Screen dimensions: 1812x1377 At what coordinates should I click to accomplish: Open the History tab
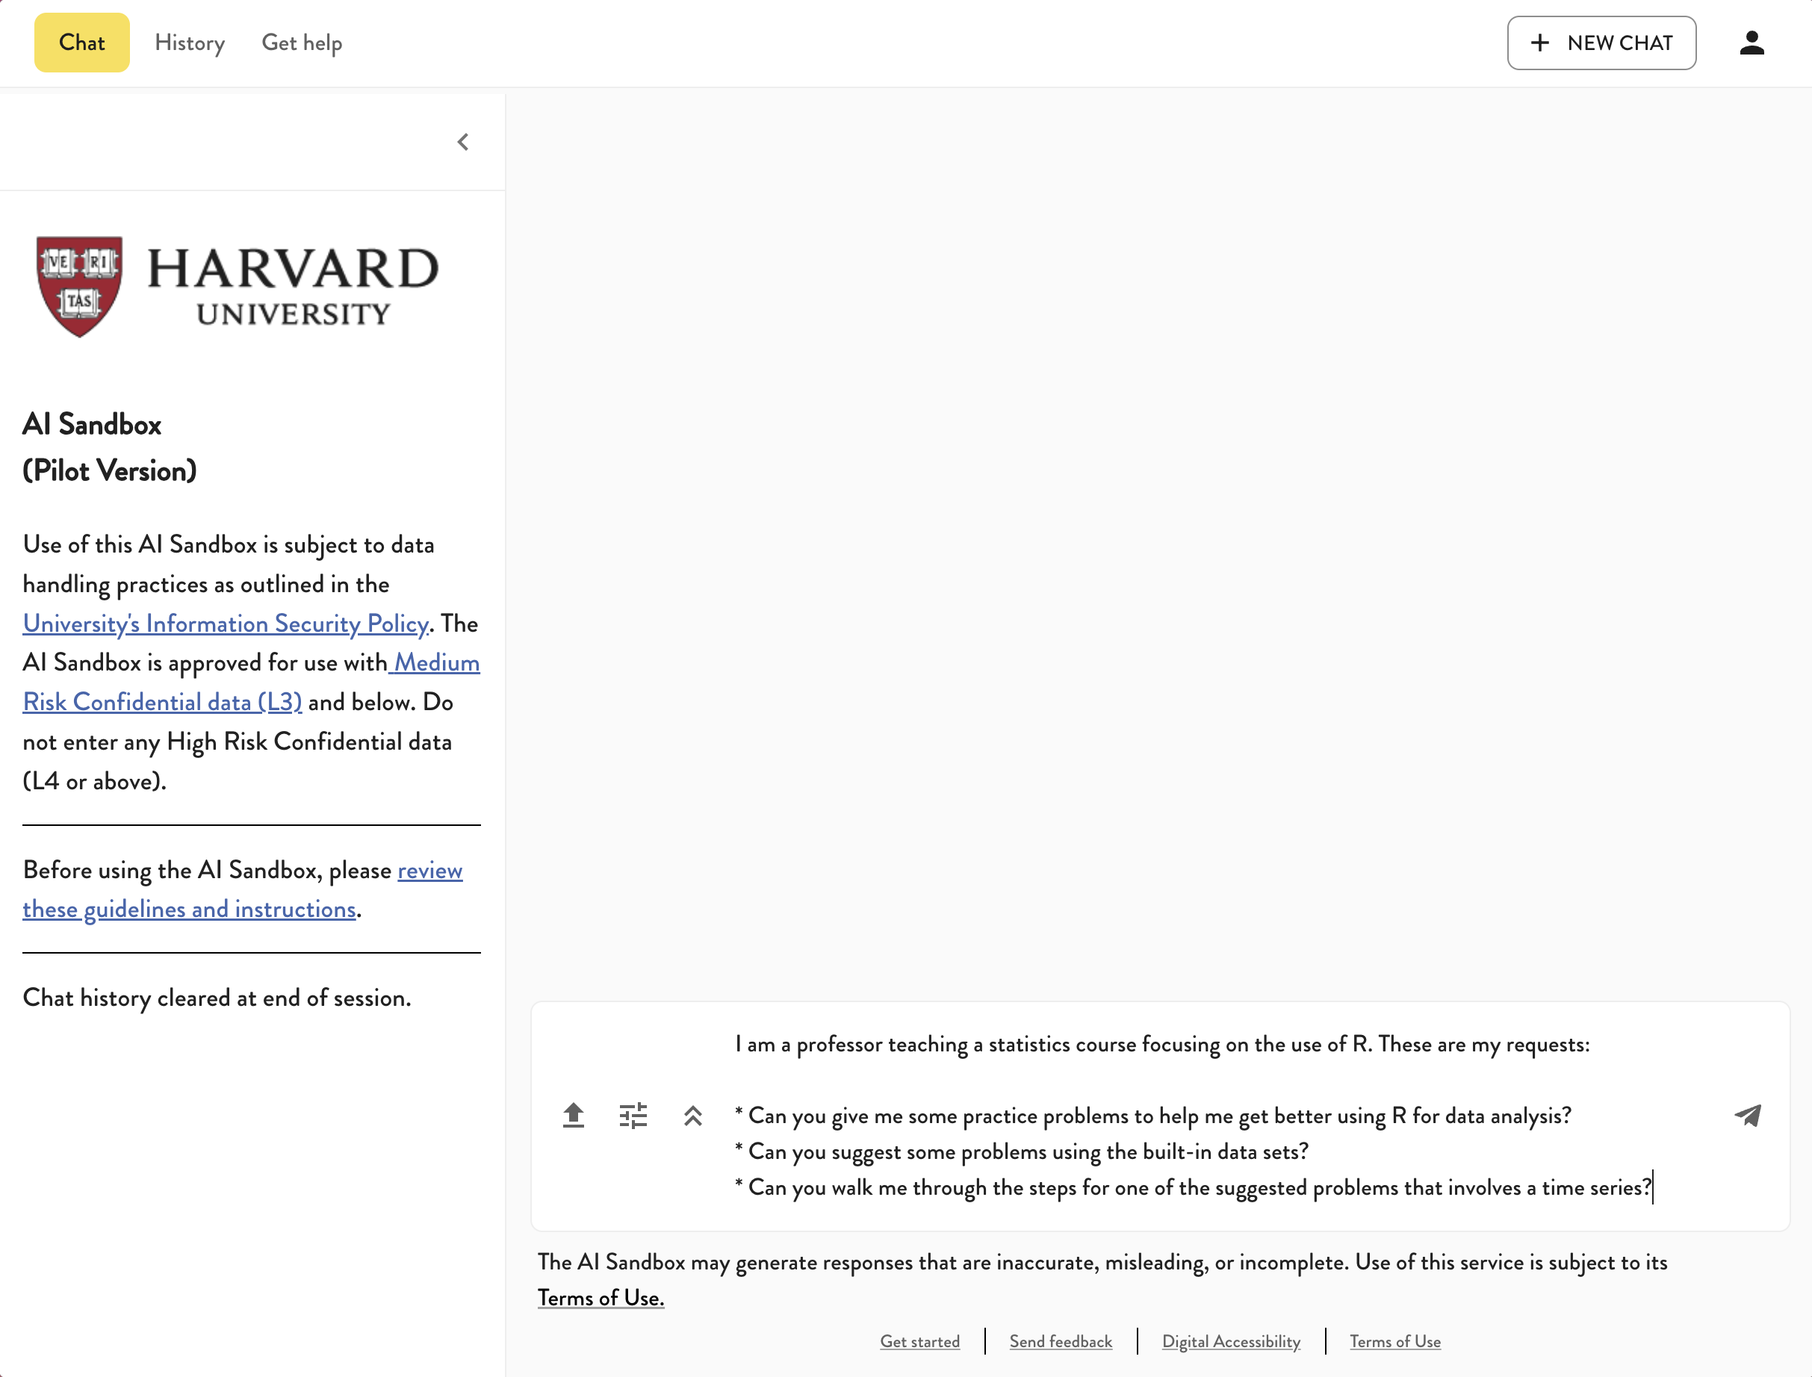[x=190, y=43]
